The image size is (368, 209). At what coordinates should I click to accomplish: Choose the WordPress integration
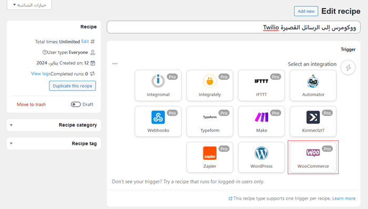[x=261, y=157]
